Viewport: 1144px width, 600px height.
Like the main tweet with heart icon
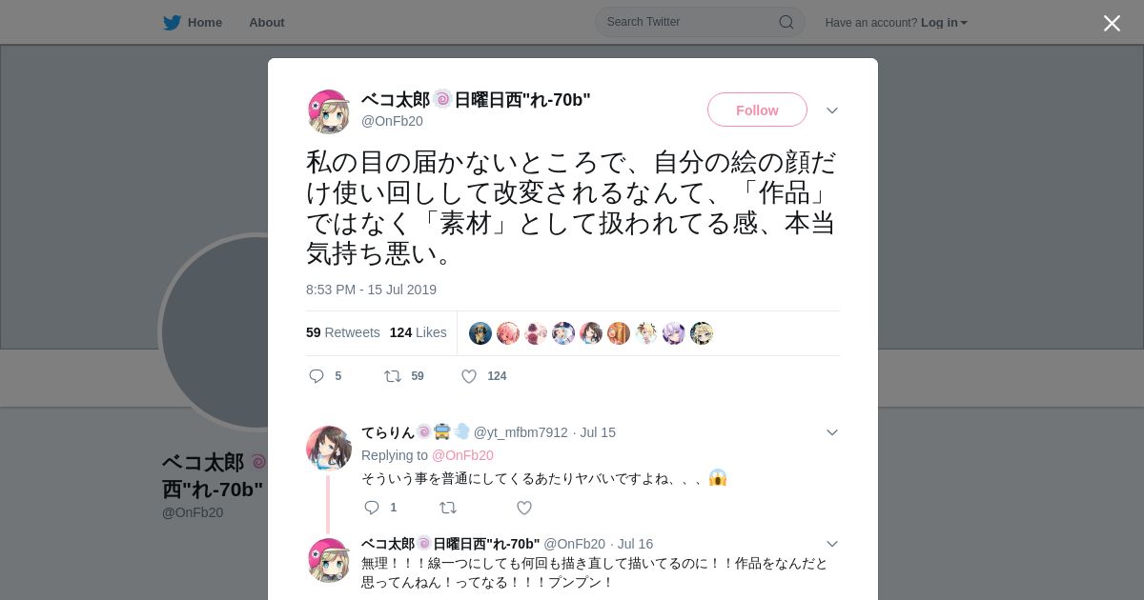point(469,376)
